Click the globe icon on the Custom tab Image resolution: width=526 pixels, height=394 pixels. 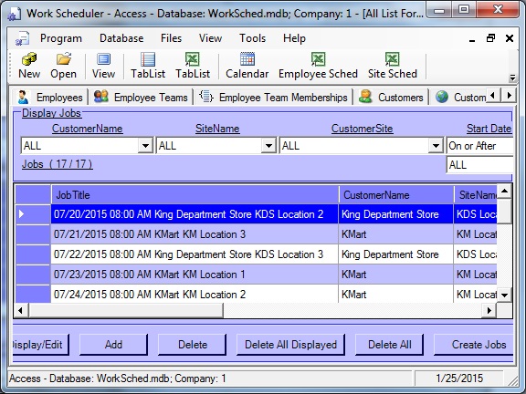(x=442, y=97)
